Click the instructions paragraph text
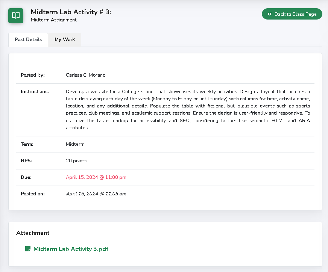The width and height of the screenshot is (328, 272). tap(188, 109)
